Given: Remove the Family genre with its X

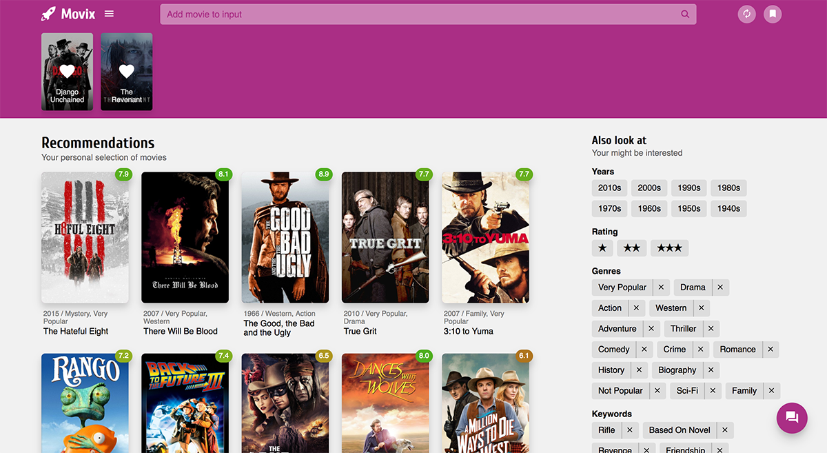Looking at the screenshot, I should [x=772, y=391].
